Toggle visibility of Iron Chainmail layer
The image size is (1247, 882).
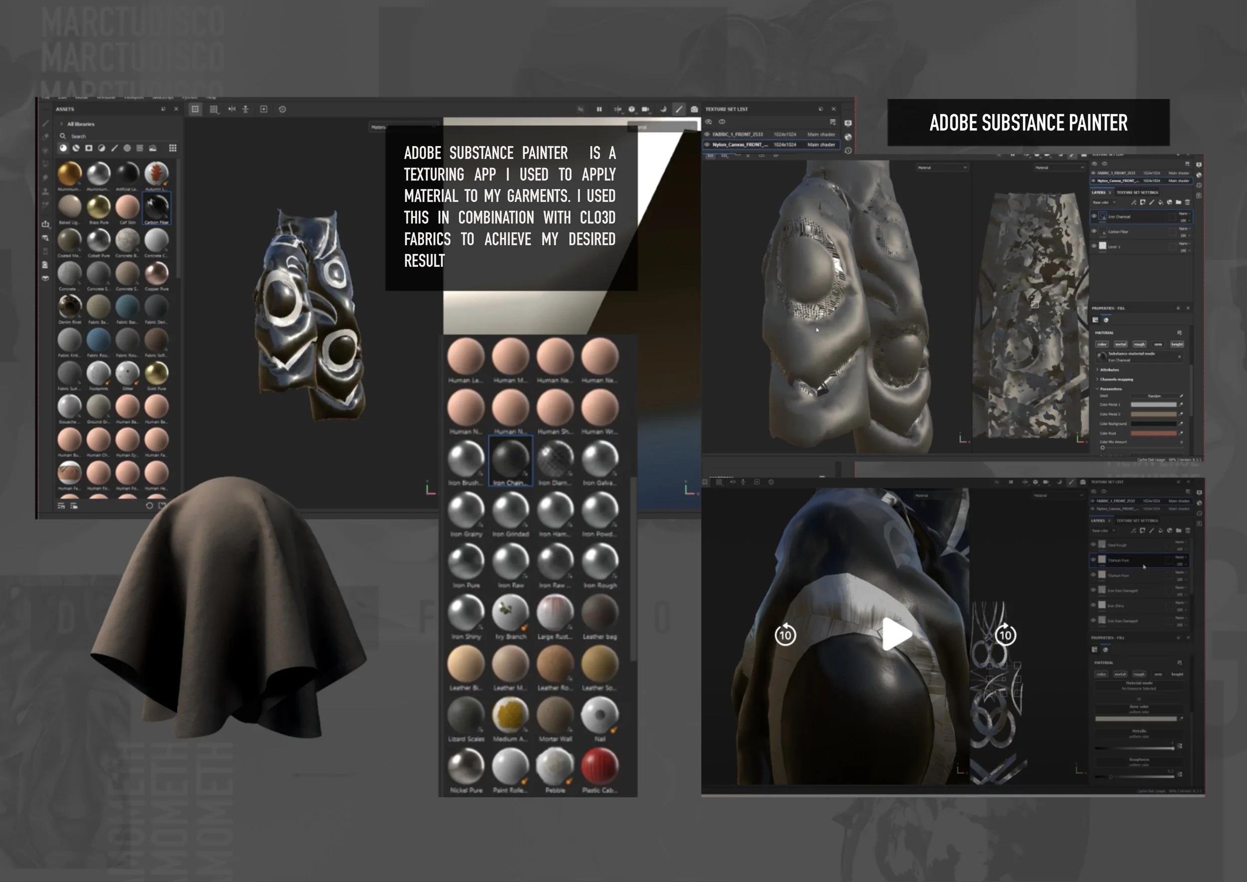pos(1094,216)
